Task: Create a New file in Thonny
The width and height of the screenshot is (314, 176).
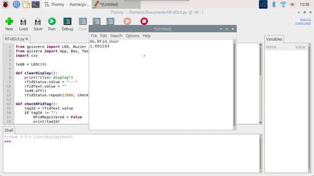Action: [9, 24]
